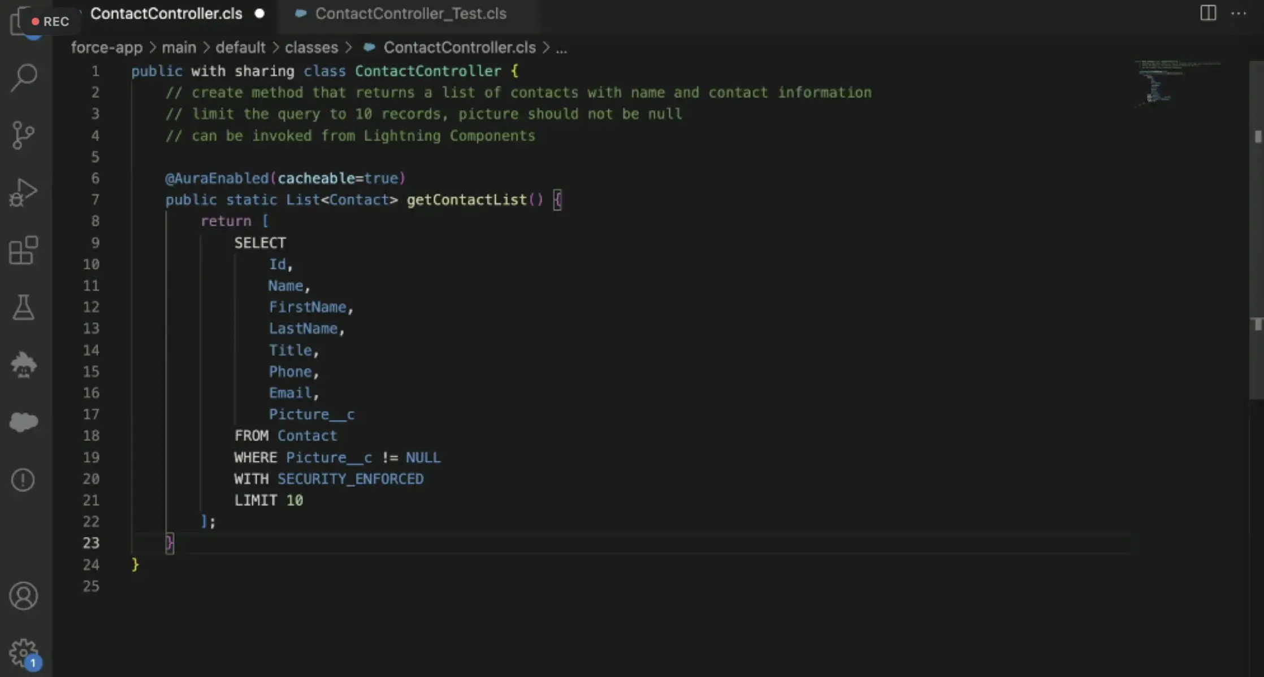Click cacheable=true parameter
Screen dimensions: 1264x677
pos(337,178)
